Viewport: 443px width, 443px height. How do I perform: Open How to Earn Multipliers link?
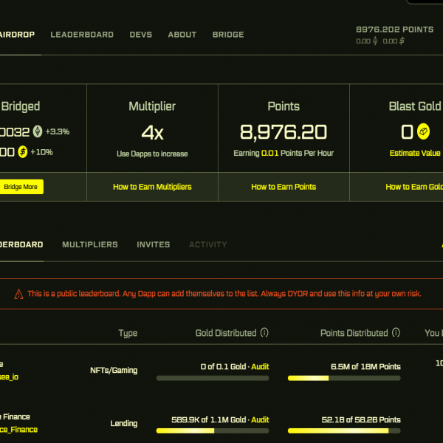[x=152, y=187]
